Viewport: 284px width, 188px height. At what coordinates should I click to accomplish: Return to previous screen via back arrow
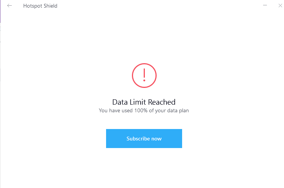click(10, 6)
